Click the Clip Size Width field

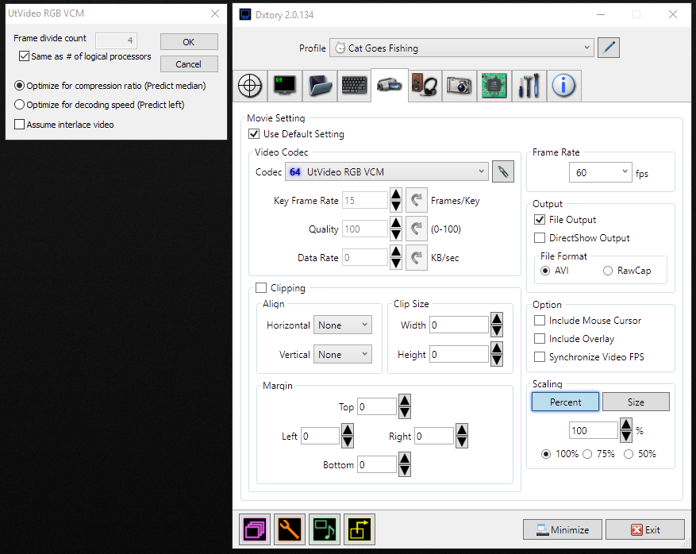click(x=459, y=325)
